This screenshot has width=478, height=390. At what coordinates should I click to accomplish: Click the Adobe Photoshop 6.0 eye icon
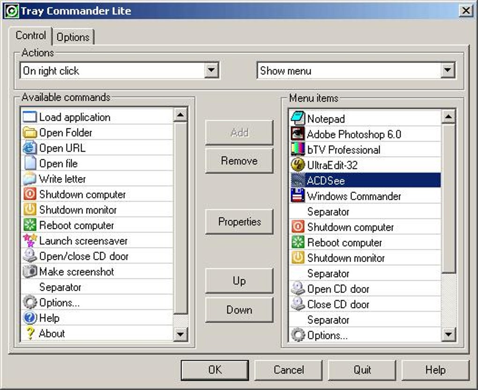click(298, 134)
